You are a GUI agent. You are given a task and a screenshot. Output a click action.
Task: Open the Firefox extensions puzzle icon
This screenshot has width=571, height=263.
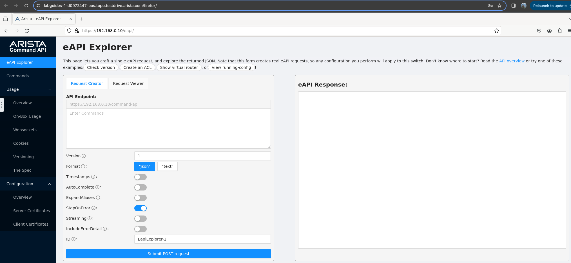pos(559,31)
